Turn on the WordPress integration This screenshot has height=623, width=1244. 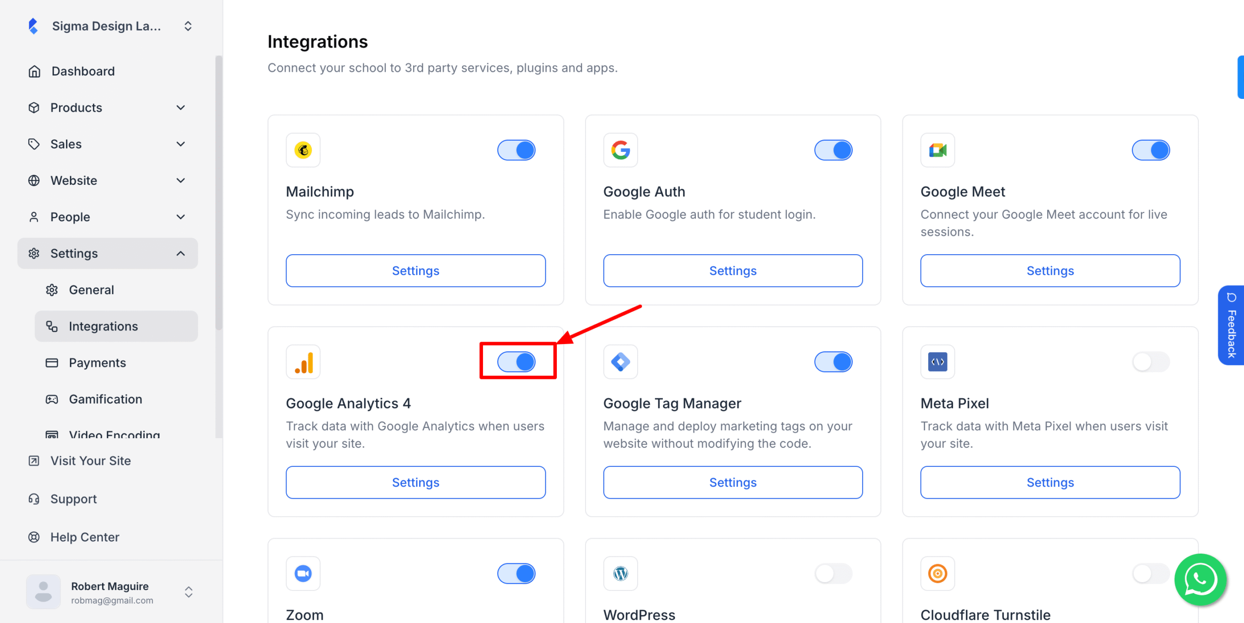pos(833,573)
